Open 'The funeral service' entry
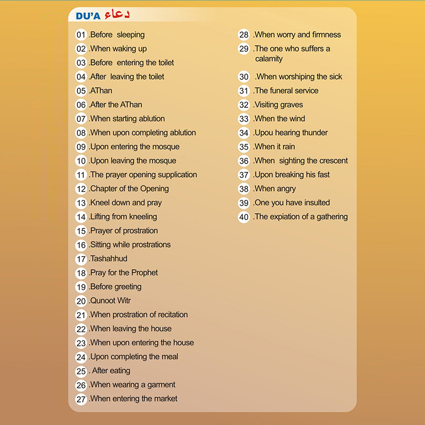The image size is (425, 425). (286, 91)
